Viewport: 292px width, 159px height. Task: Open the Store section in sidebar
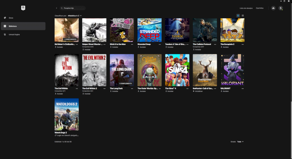(11, 18)
